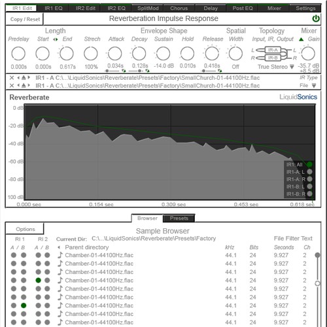This screenshot has height=327, width=327.
Task: Click eject icon on lower IR1 file row
Action: tap(24, 86)
